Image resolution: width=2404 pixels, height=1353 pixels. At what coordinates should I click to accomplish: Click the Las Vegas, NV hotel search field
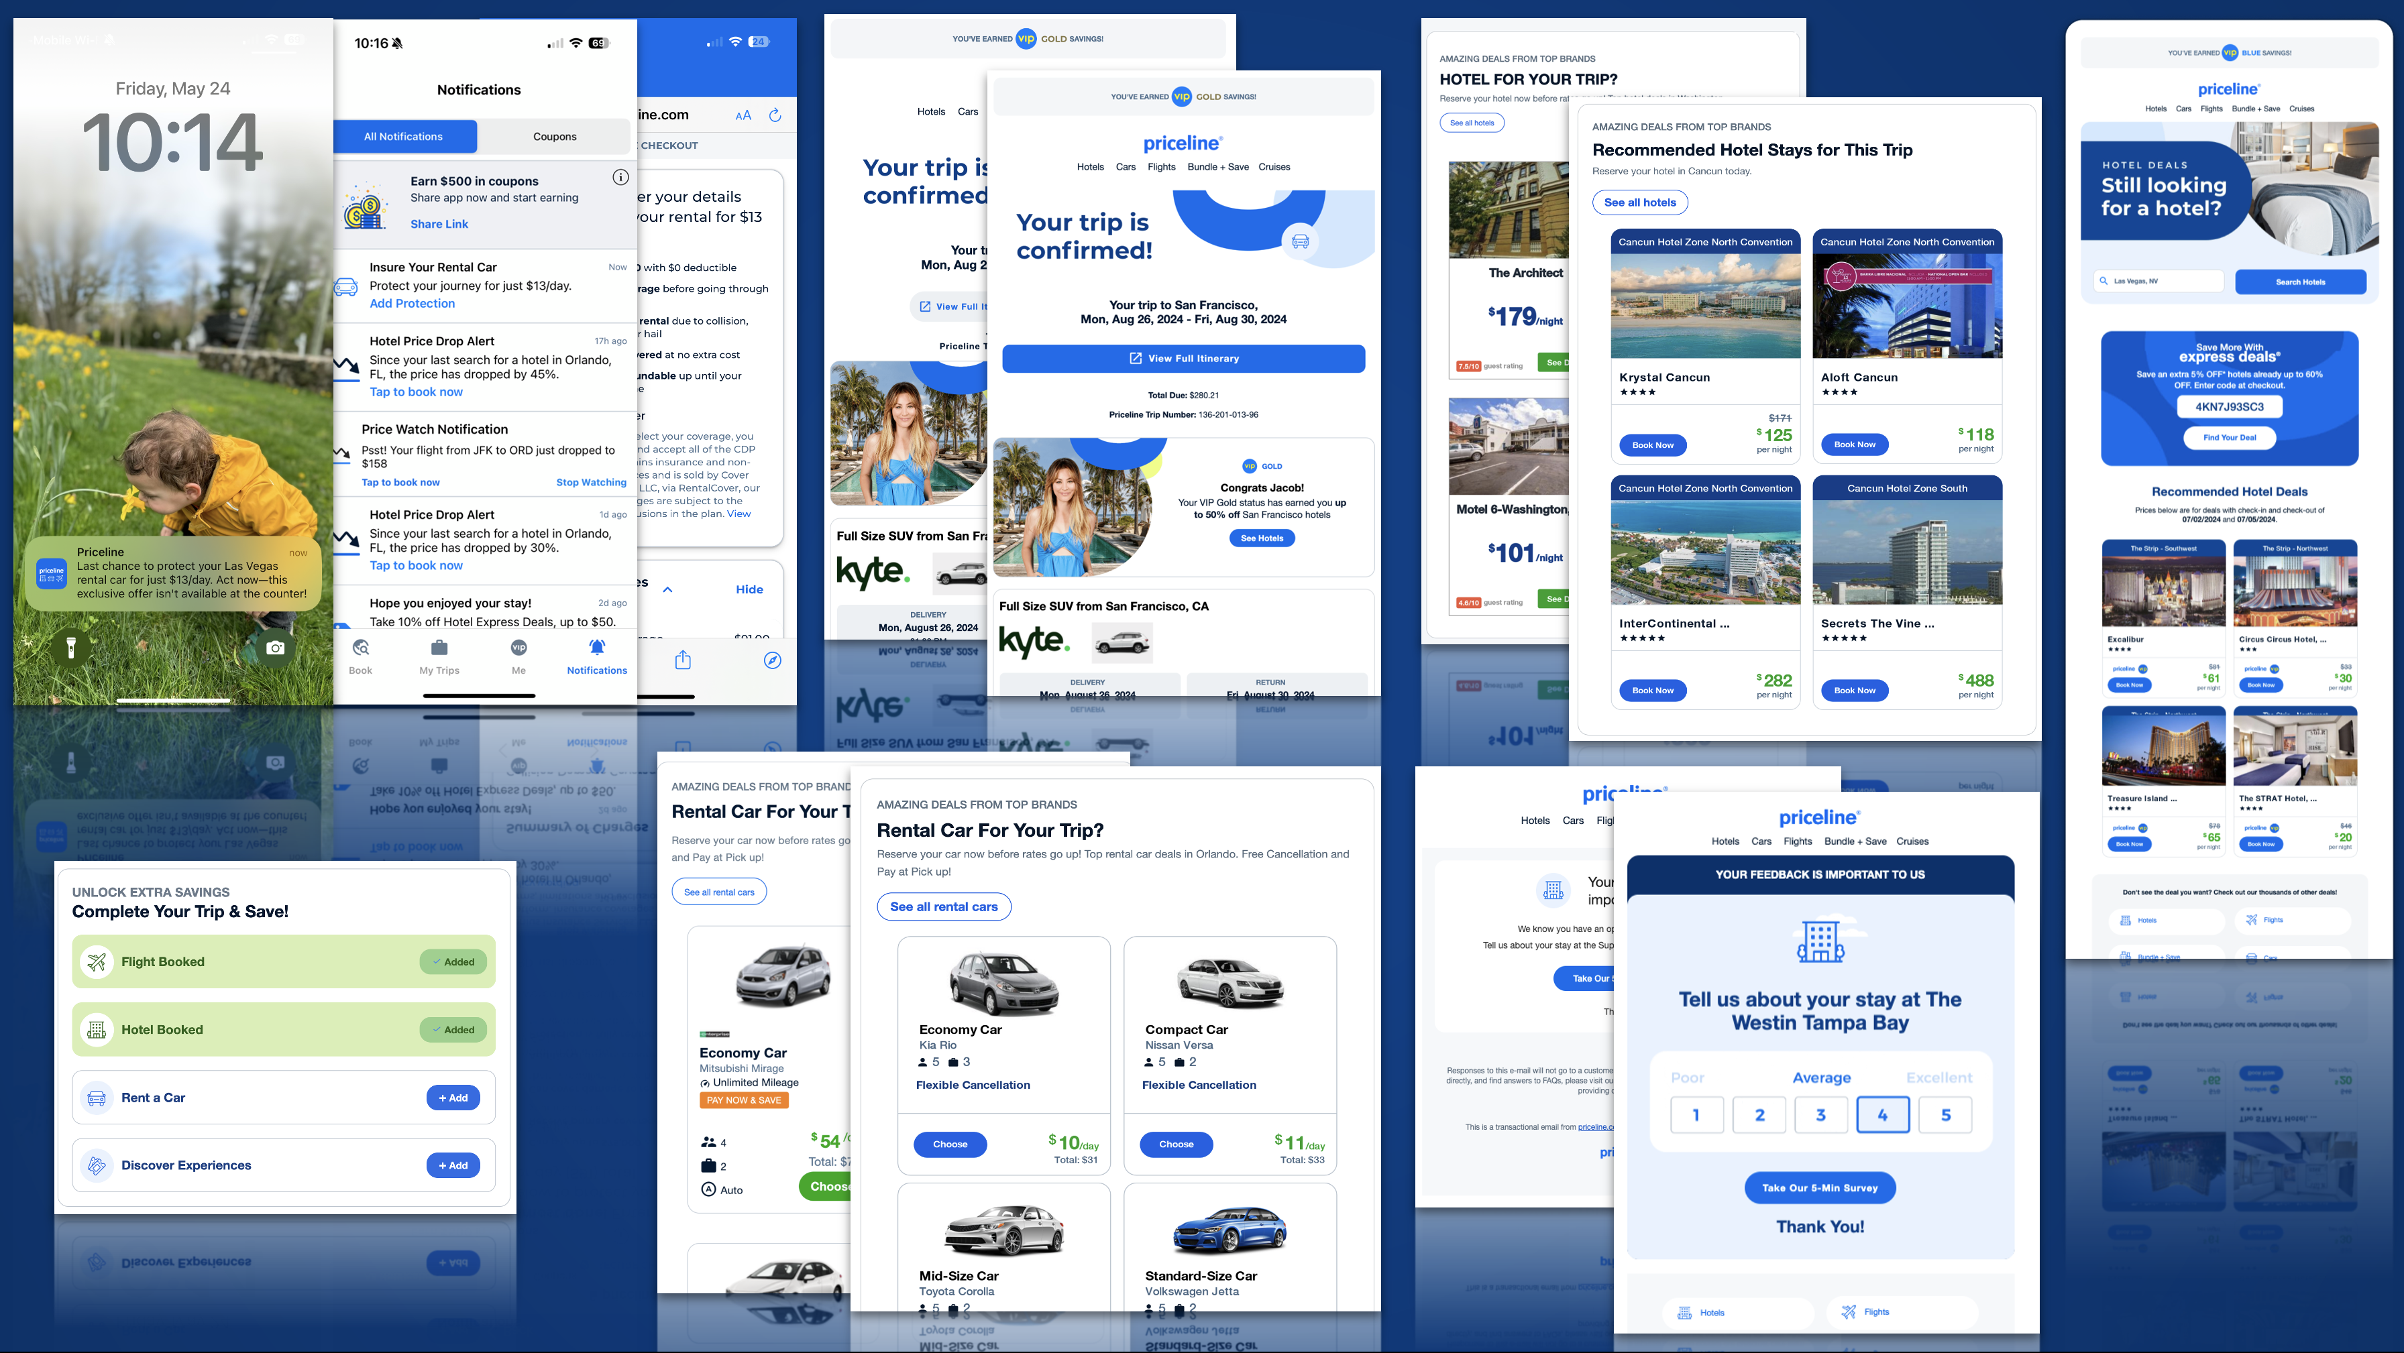click(2159, 281)
